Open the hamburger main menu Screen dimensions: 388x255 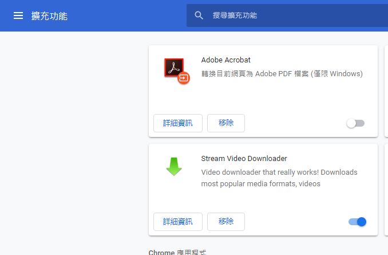(x=18, y=15)
